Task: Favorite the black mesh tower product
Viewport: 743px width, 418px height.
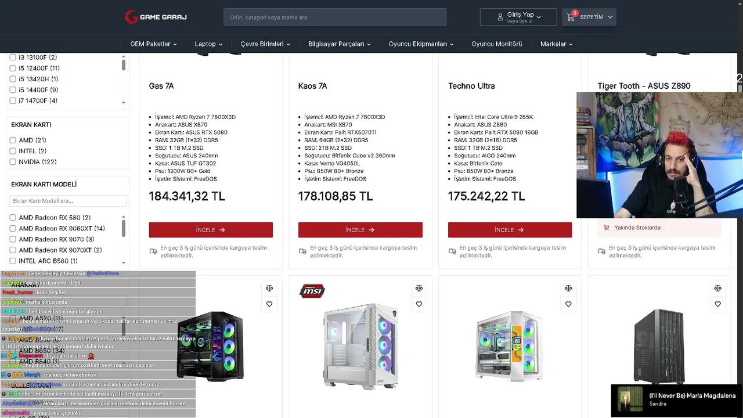Action: (x=718, y=304)
